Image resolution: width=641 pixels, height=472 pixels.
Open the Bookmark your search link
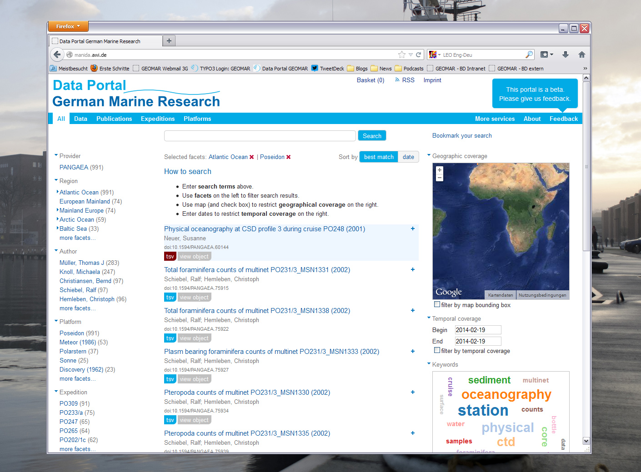pyautogui.click(x=462, y=136)
